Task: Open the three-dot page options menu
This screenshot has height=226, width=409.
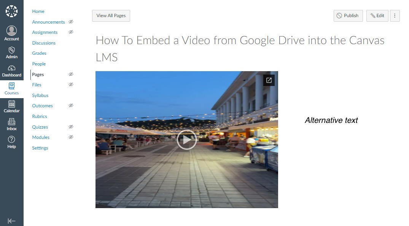Action: point(395,16)
